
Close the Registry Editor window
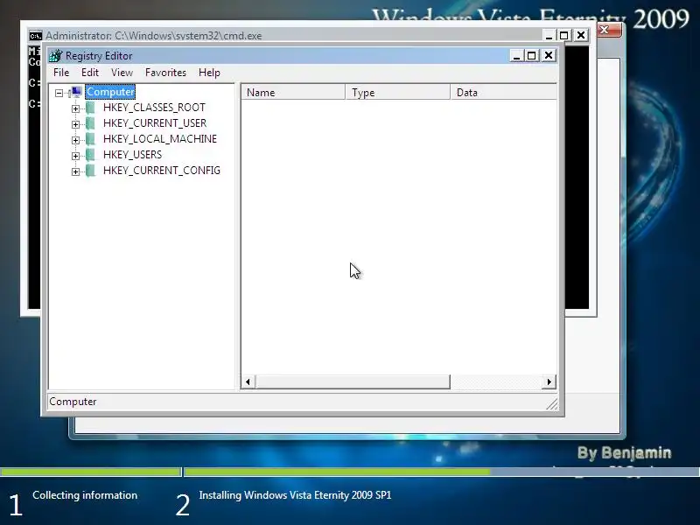(549, 55)
